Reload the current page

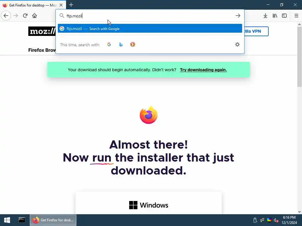[25, 16]
